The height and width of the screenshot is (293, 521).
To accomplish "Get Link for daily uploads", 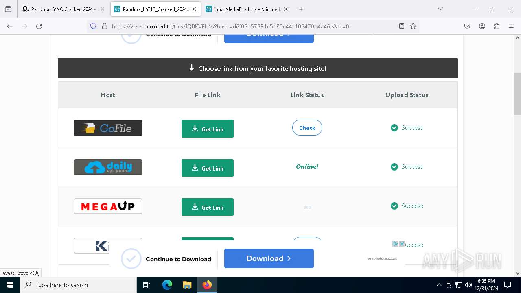I will pyautogui.click(x=208, y=168).
